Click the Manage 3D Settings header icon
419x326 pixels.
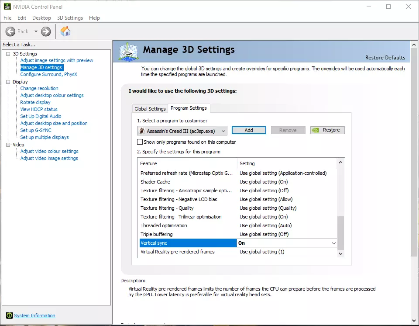128,52
